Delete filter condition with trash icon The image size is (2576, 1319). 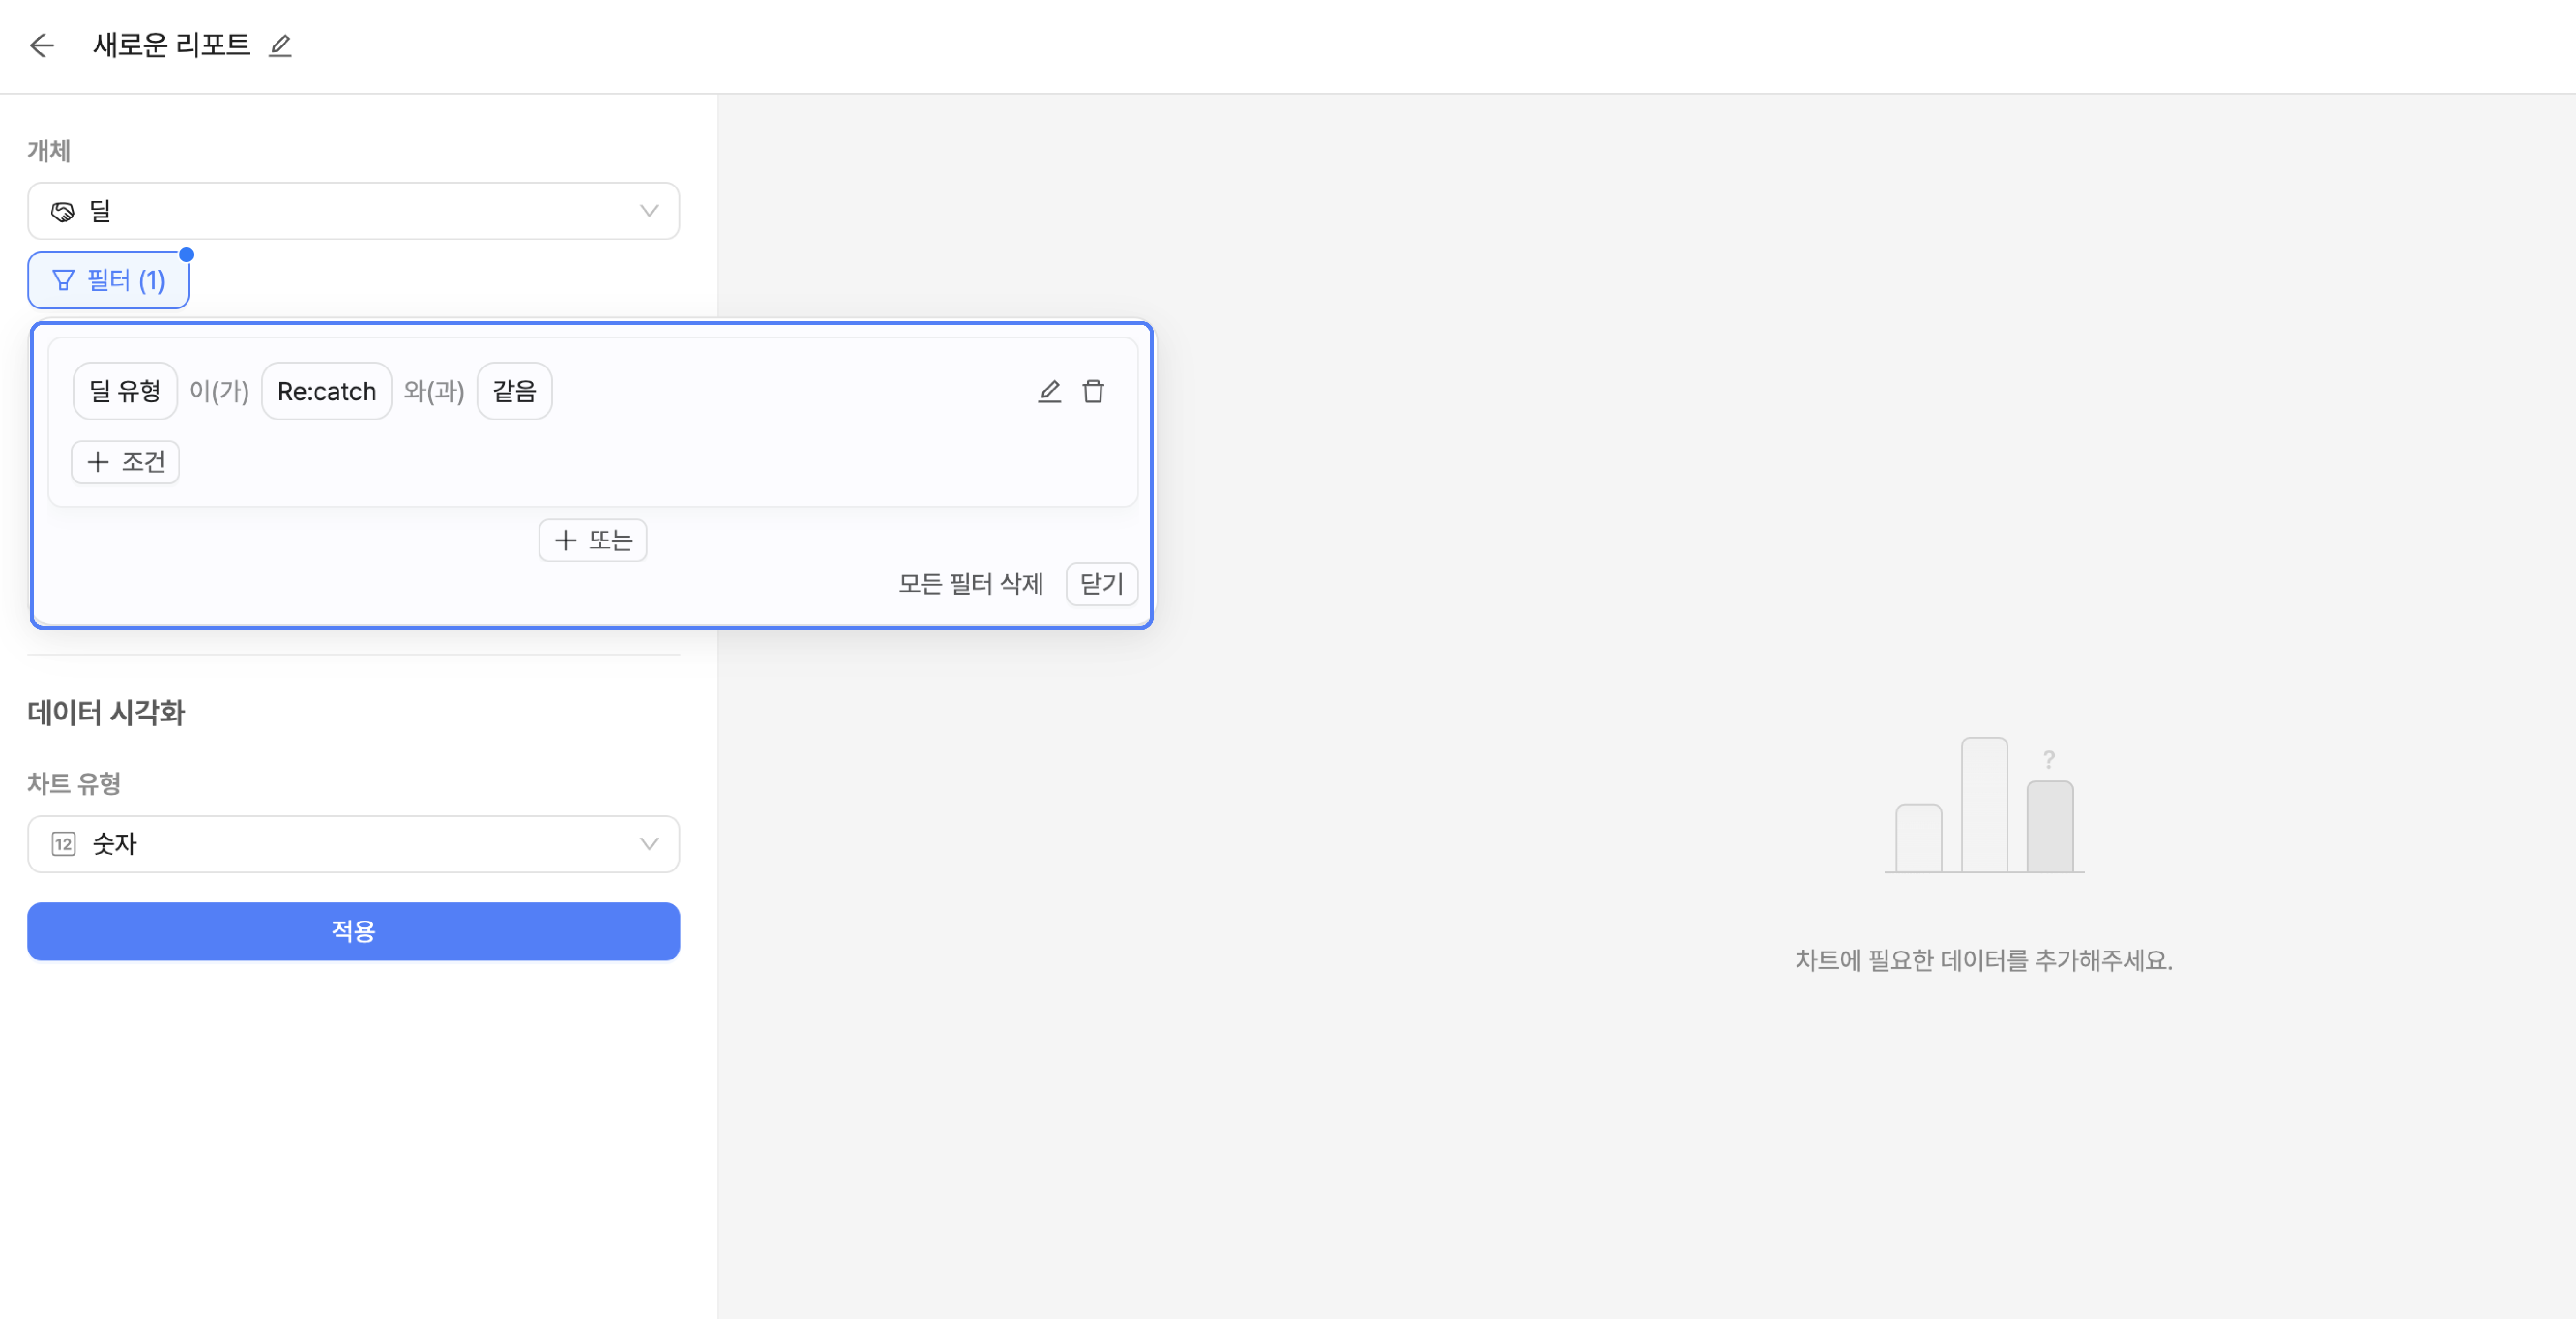(x=1093, y=391)
